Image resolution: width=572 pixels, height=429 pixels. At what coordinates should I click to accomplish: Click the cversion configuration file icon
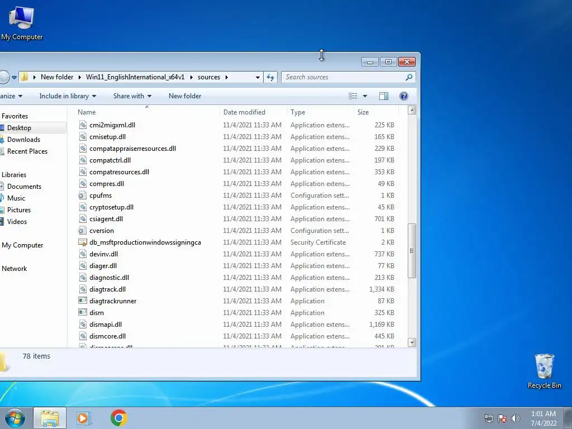pos(83,231)
